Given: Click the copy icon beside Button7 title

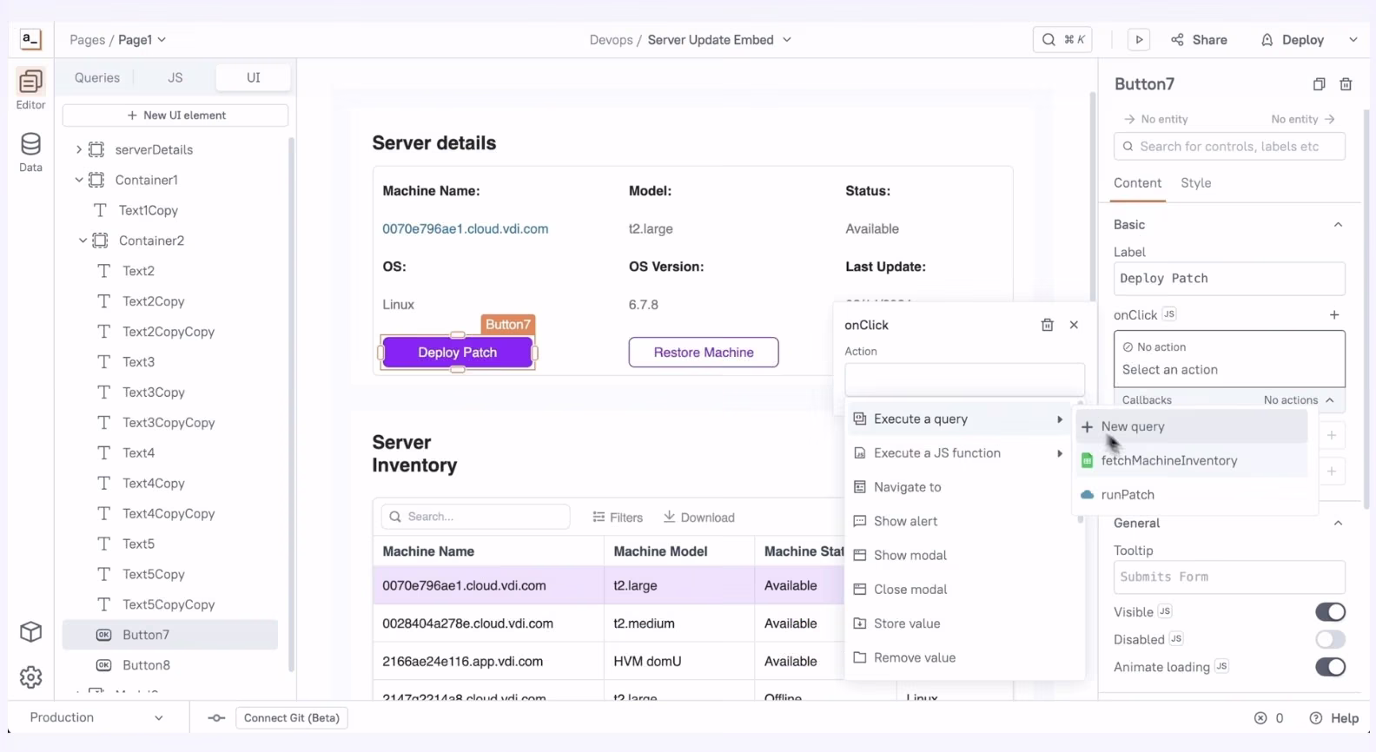Looking at the screenshot, I should (1319, 84).
